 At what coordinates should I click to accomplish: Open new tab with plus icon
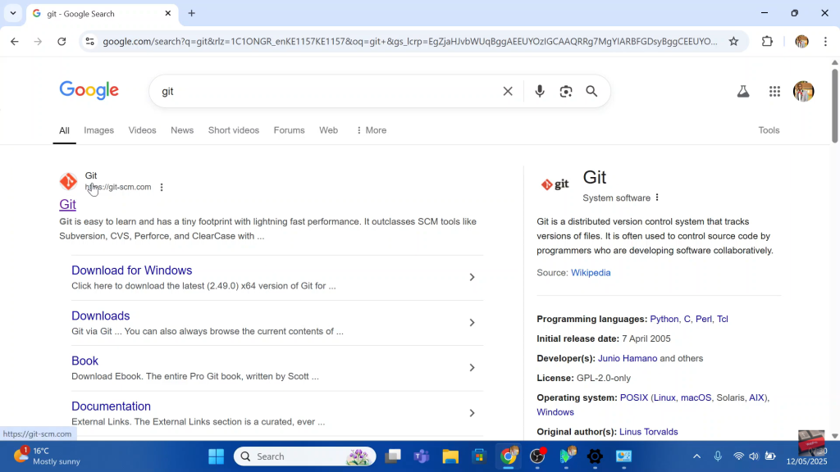tap(191, 13)
